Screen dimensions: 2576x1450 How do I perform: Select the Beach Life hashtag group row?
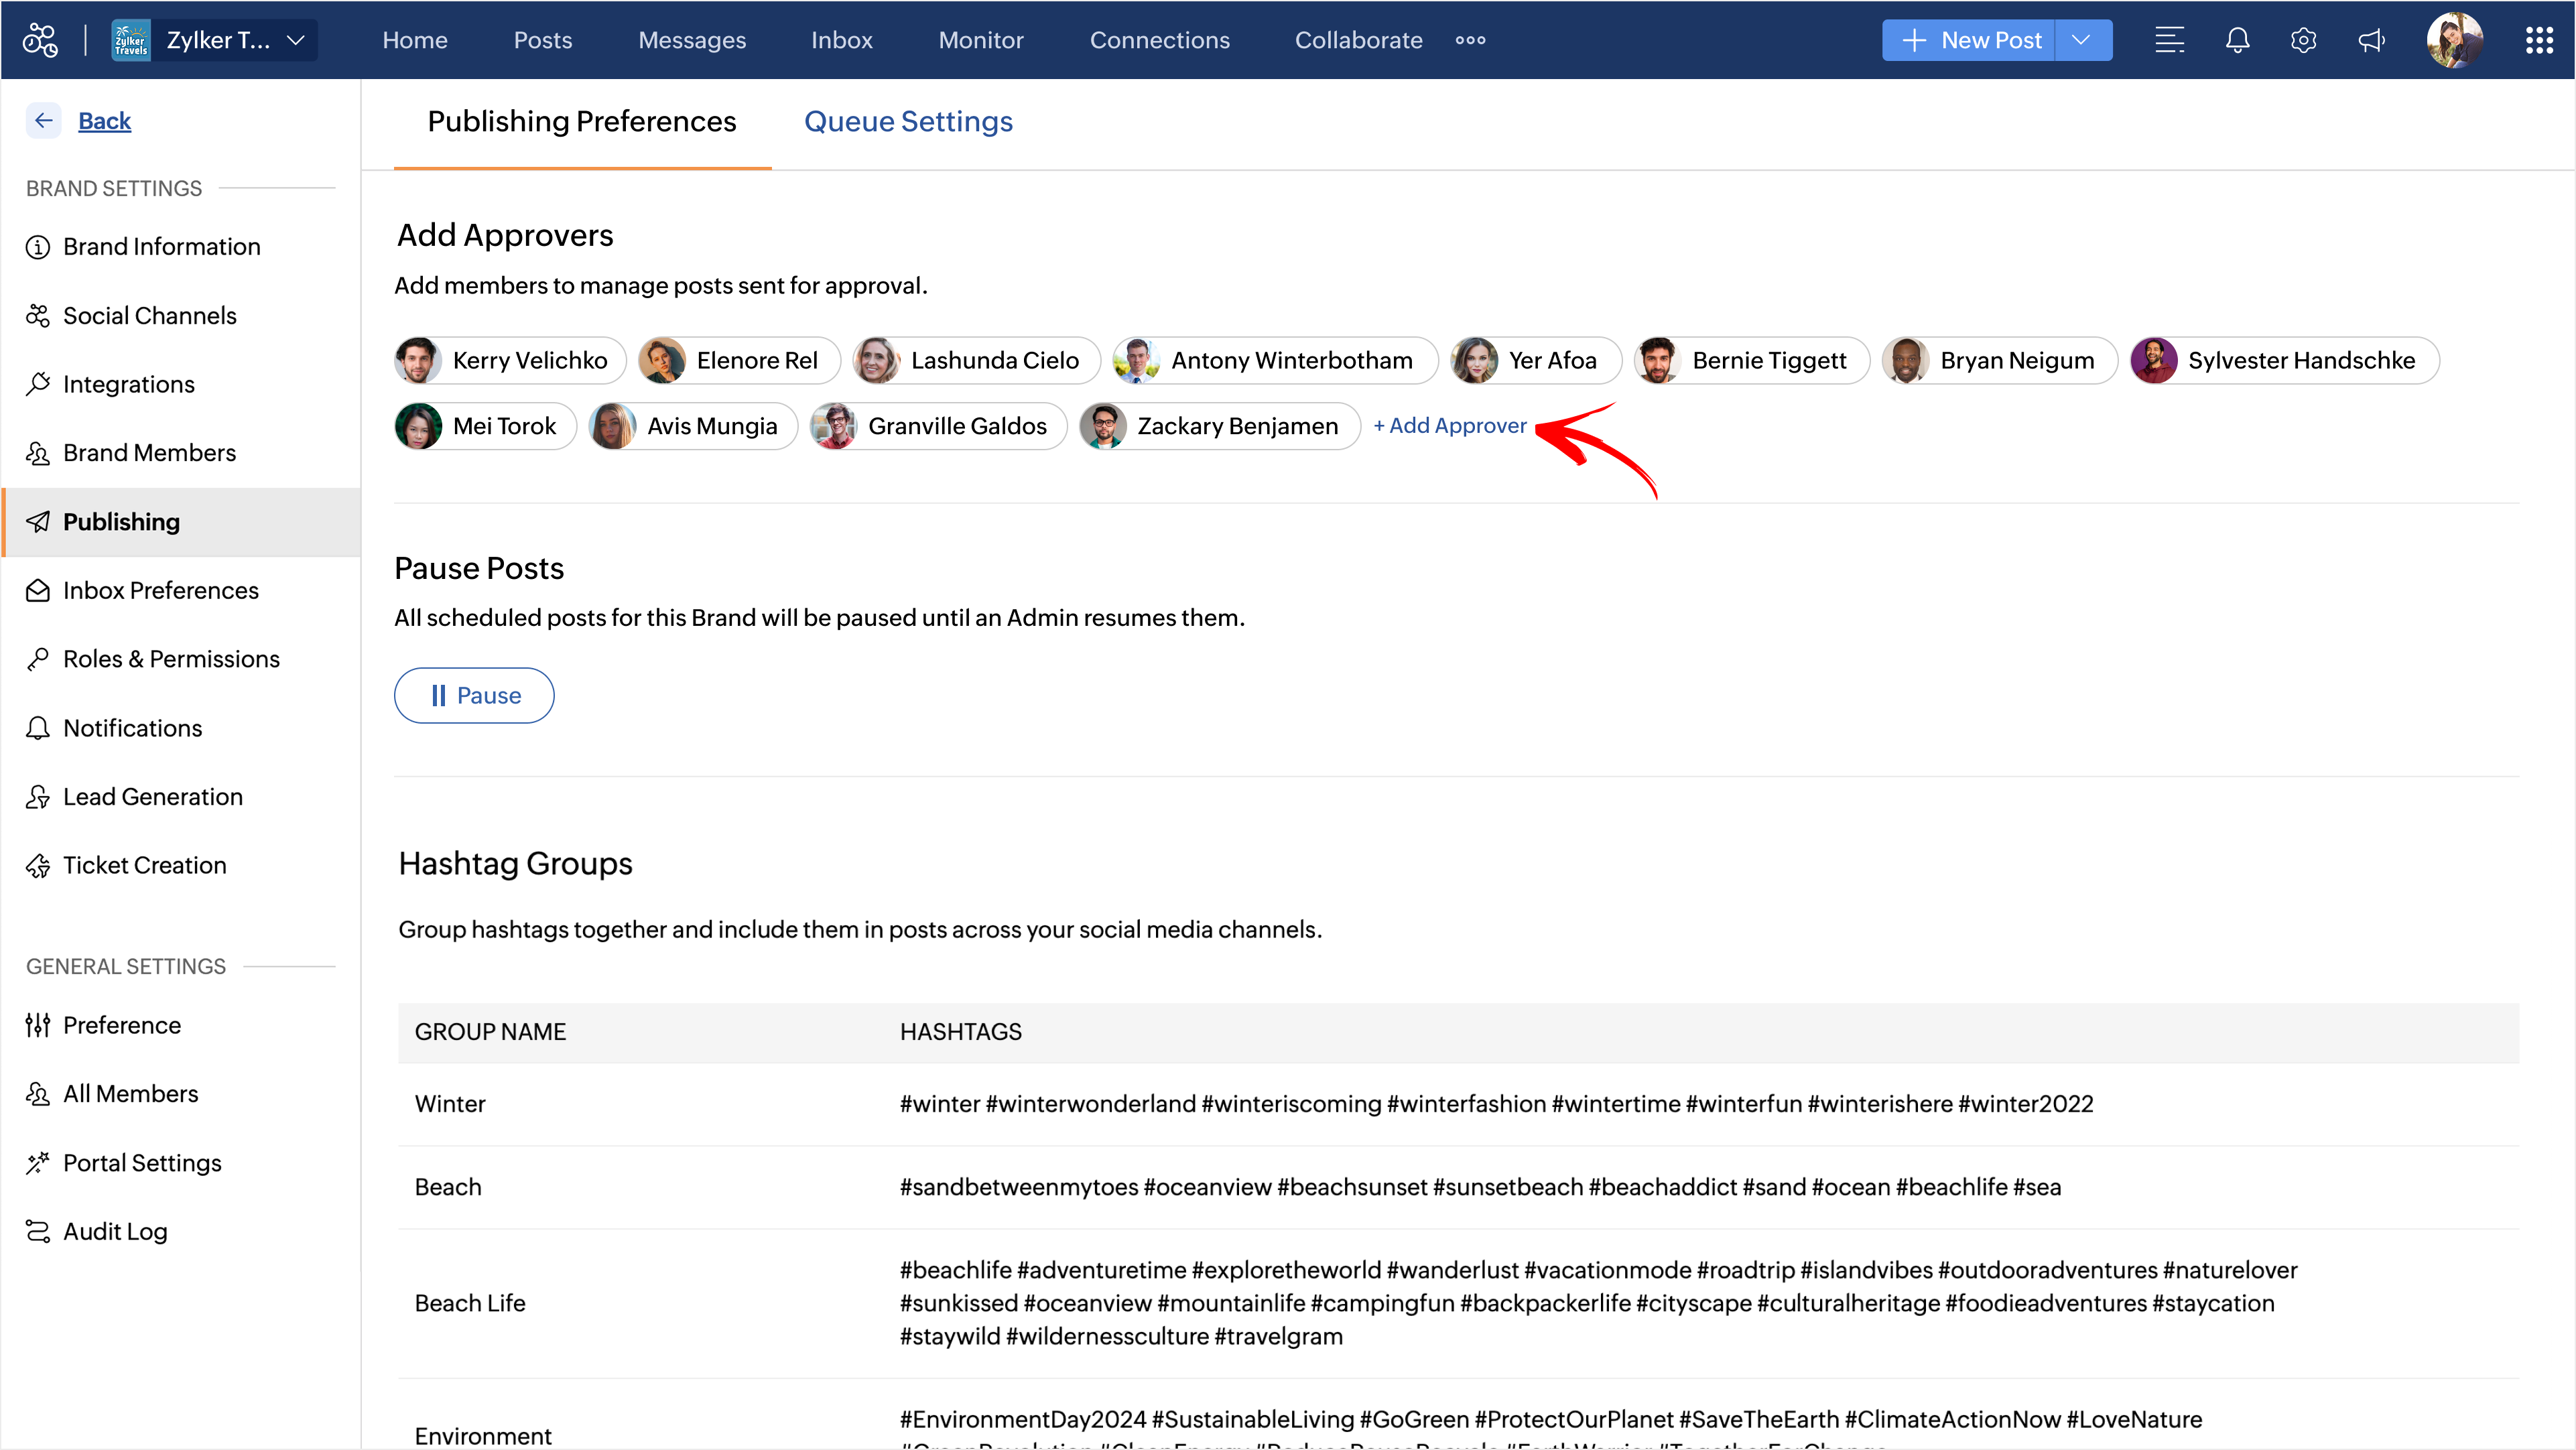(470, 1303)
